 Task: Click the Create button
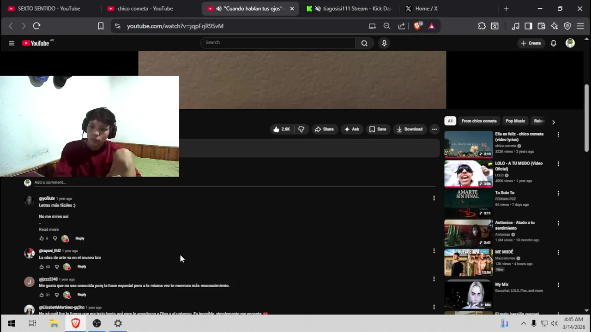[x=531, y=43]
